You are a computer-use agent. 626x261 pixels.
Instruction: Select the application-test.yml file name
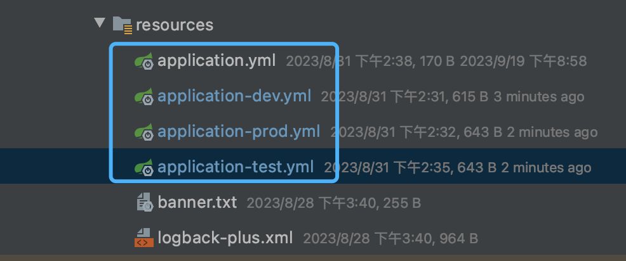[x=236, y=167]
